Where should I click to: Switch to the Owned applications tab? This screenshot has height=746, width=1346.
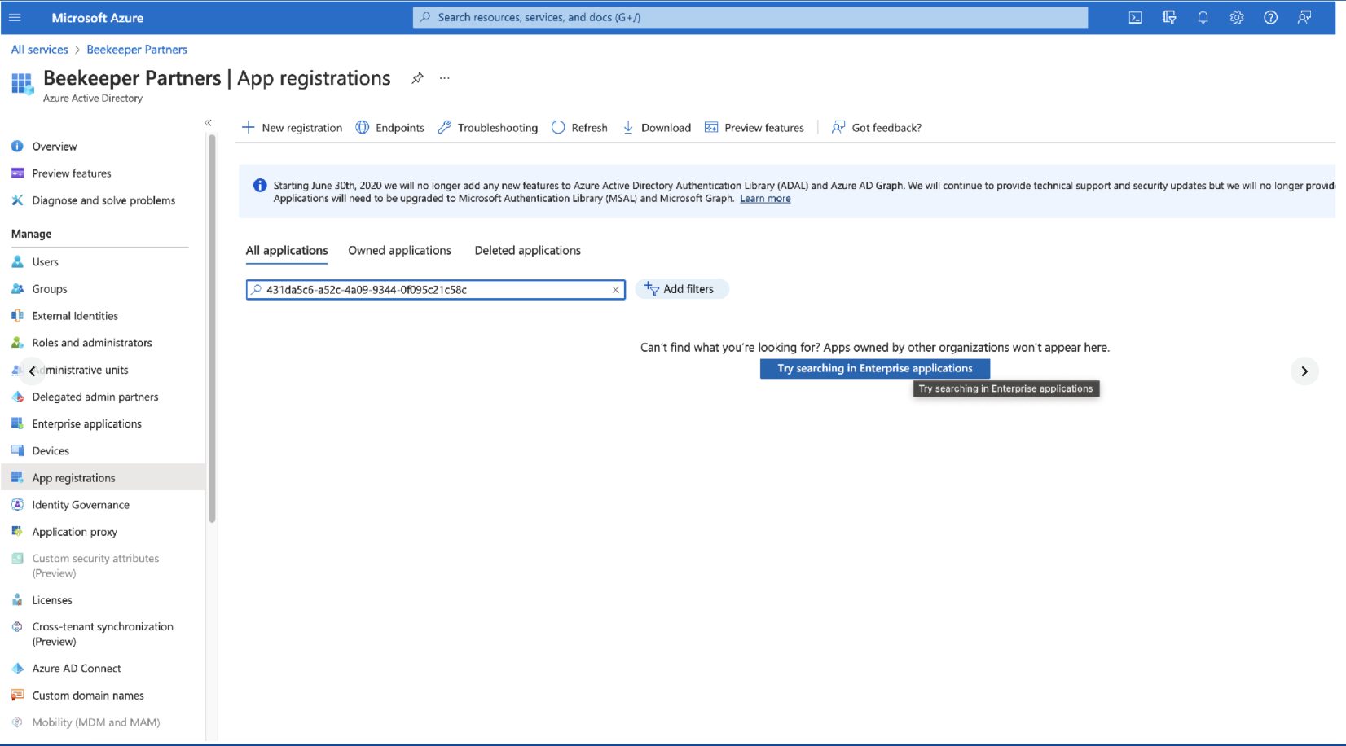click(399, 250)
